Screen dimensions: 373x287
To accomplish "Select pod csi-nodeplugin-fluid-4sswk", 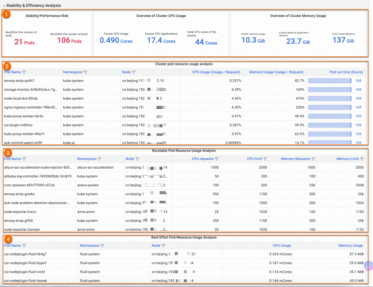I will click(26, 281).
